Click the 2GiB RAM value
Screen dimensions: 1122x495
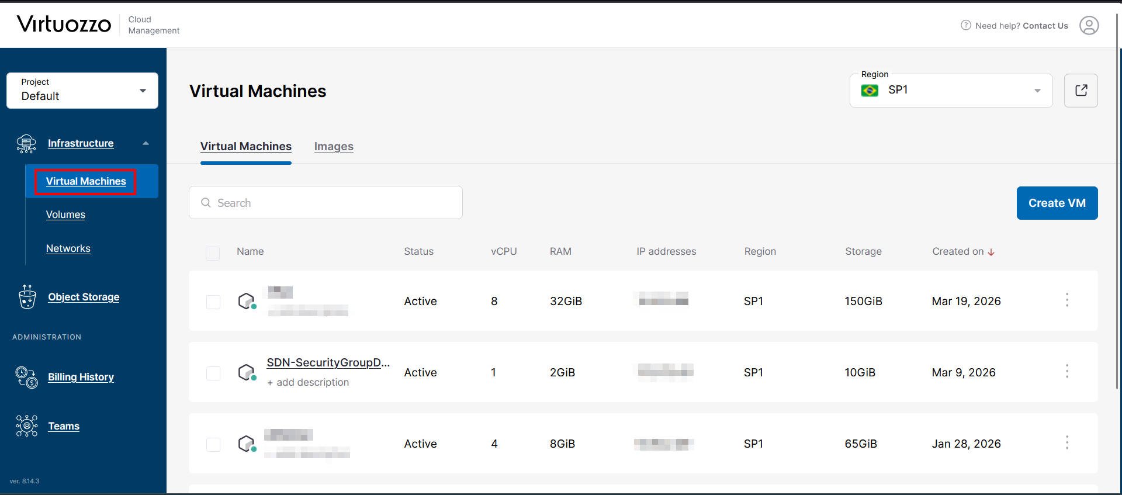tap(562, 372)
